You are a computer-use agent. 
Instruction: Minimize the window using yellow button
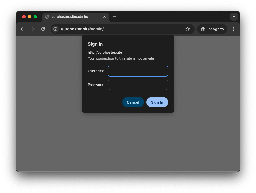click(x=30, y=17)
